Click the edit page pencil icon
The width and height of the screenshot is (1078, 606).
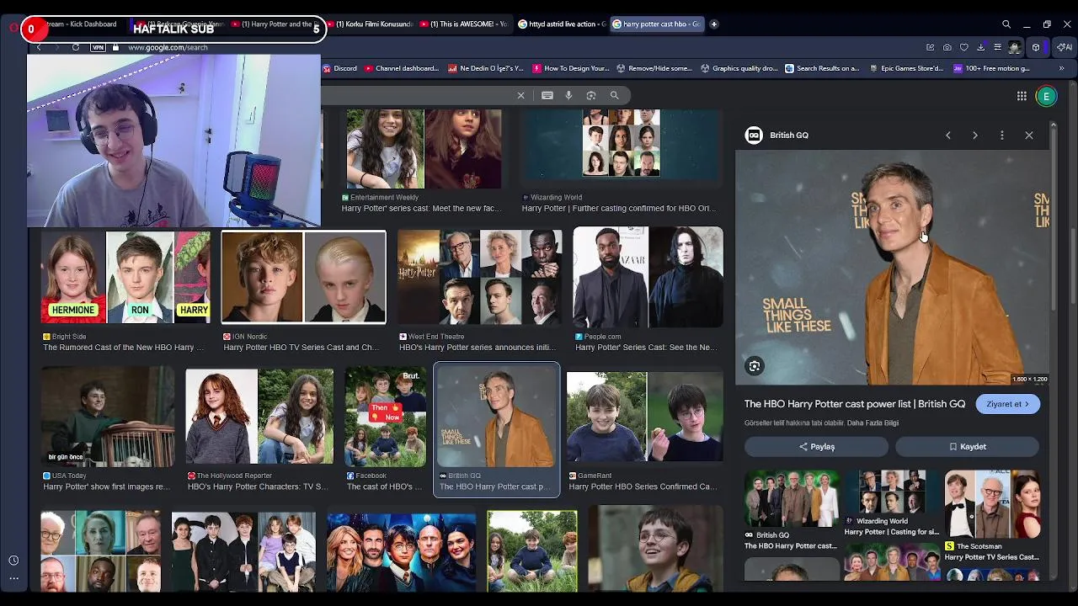coord(930,47)
